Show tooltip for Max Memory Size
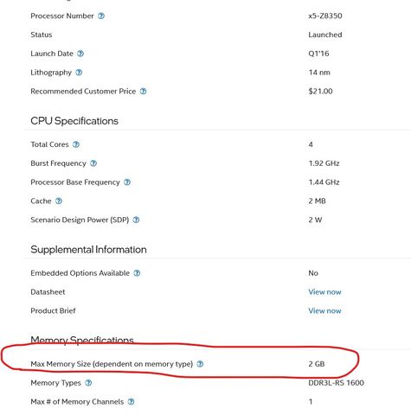 200,364
